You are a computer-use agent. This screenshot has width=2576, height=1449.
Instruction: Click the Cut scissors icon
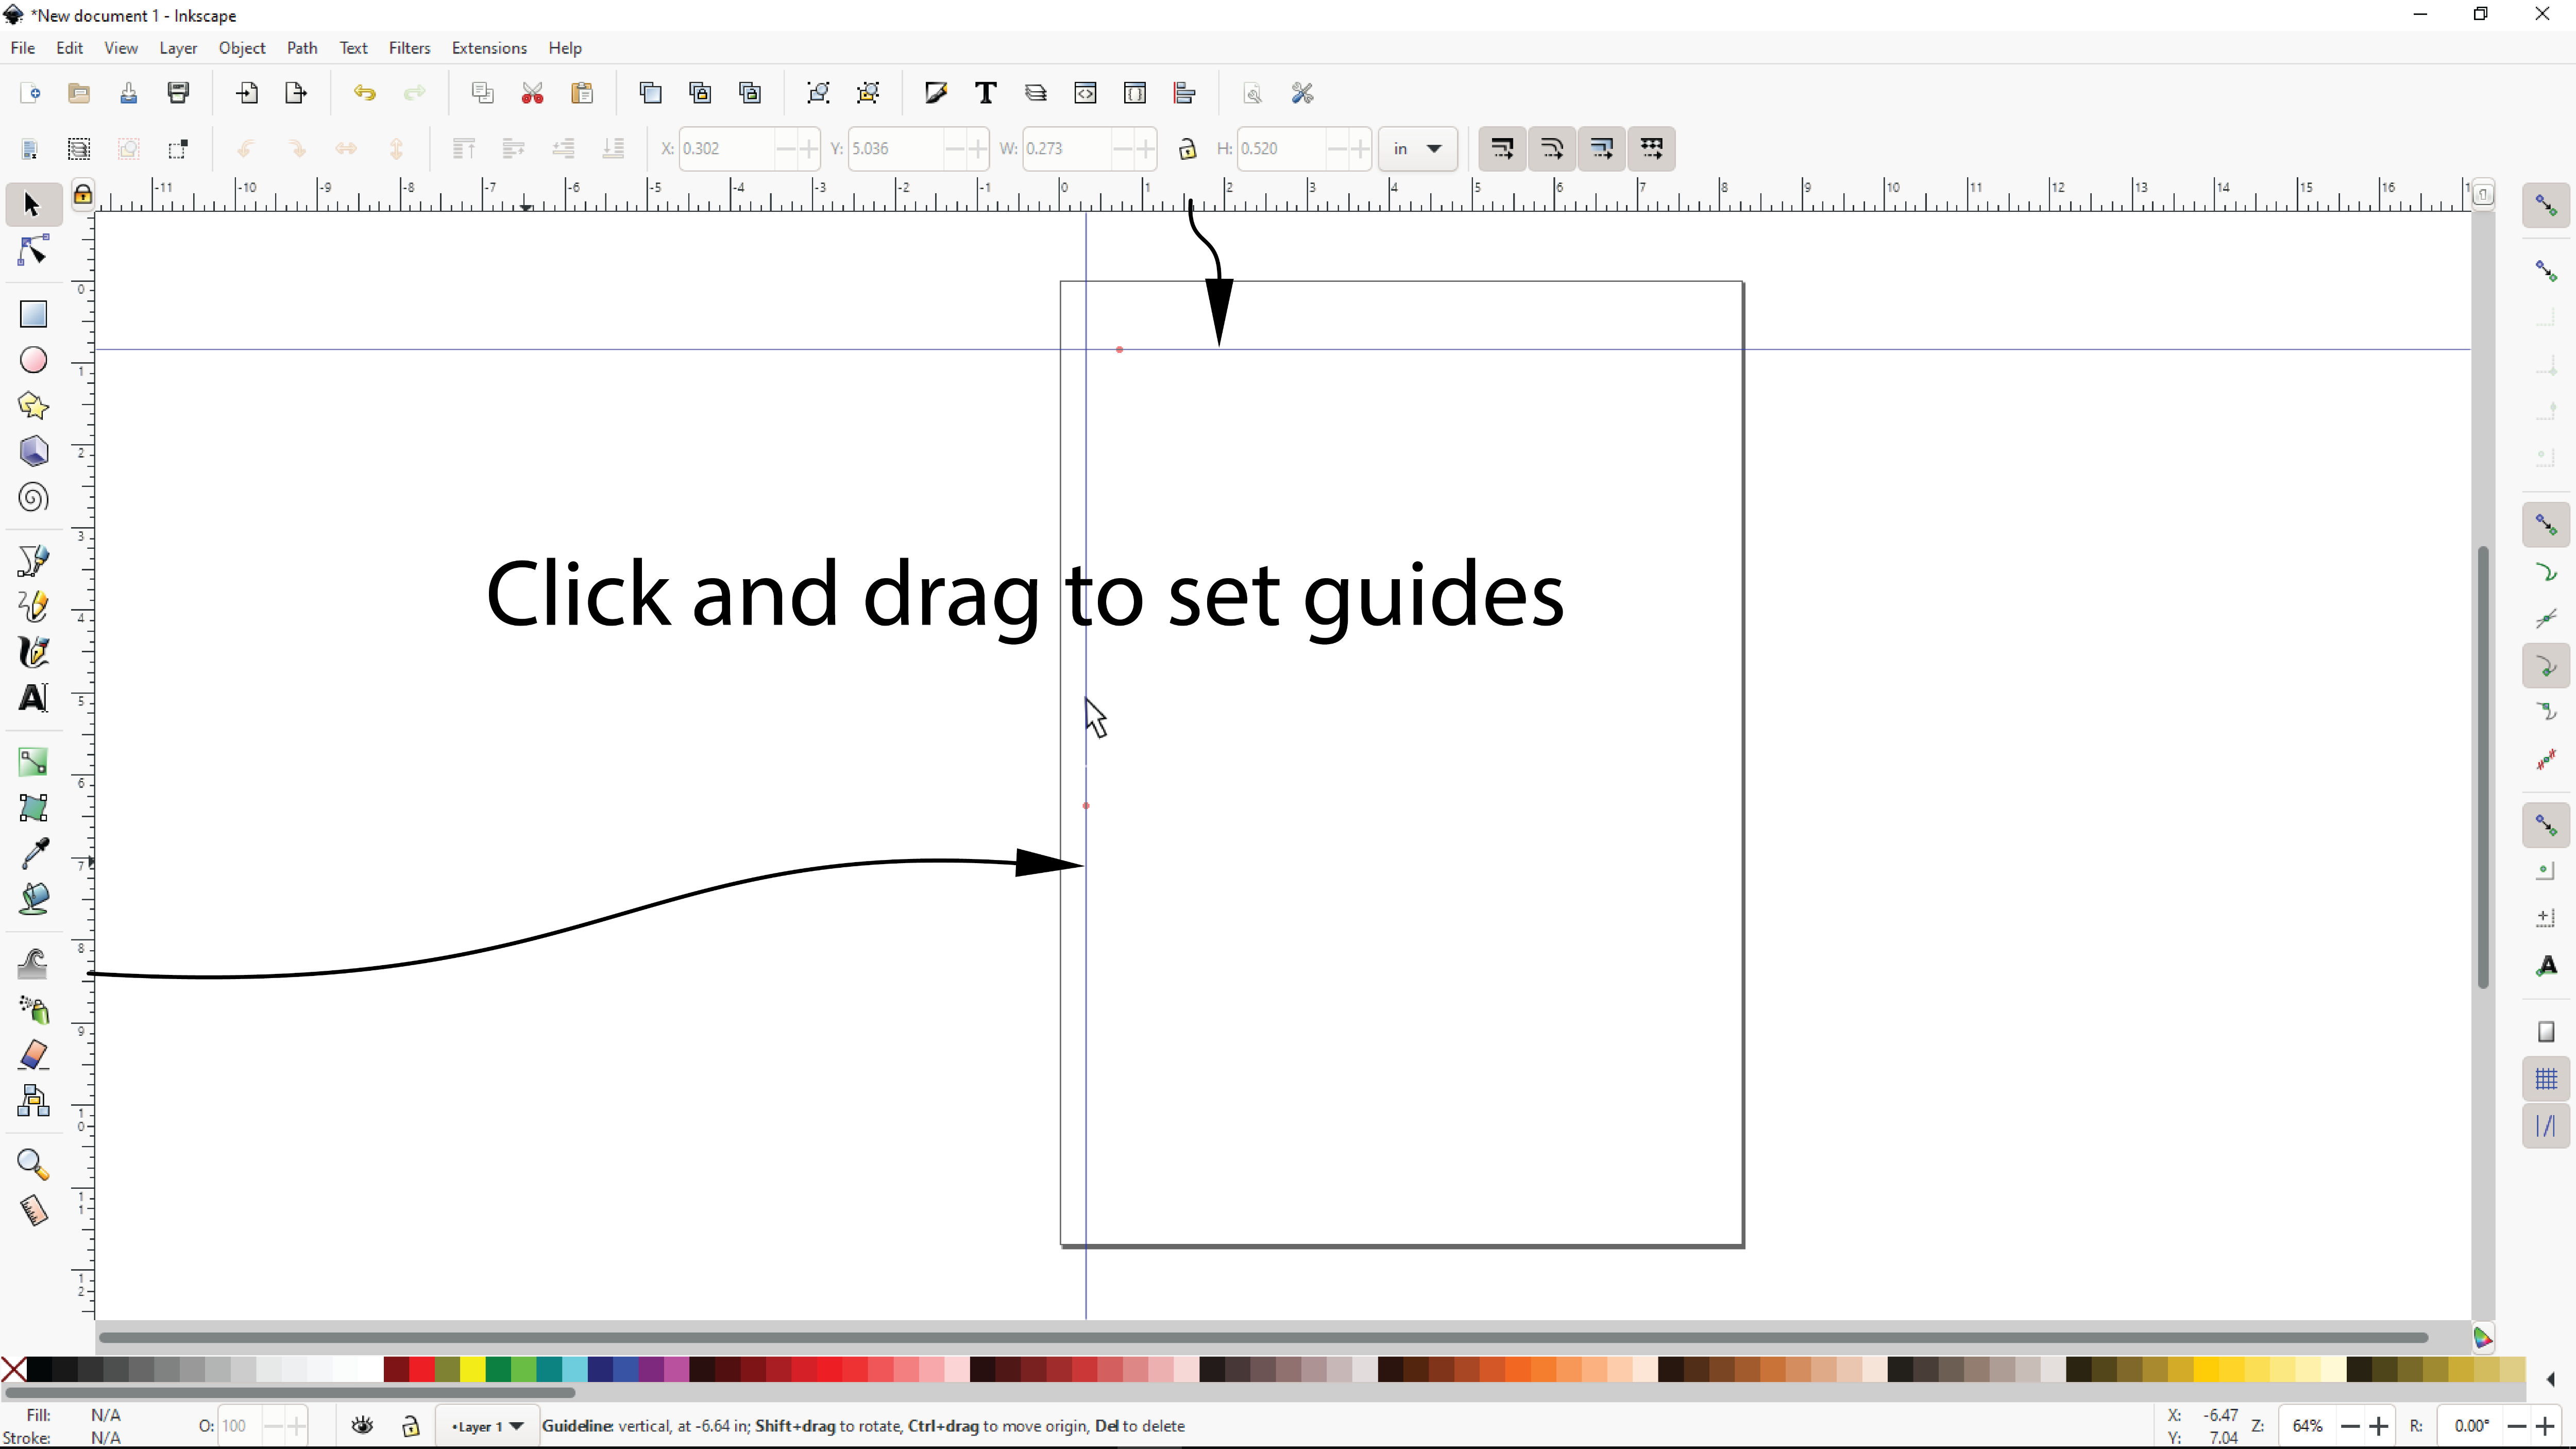[x=532, y=94]
